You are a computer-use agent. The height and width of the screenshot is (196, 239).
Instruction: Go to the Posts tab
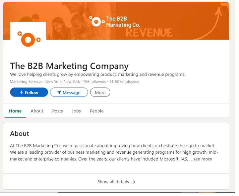click(57, 111)
